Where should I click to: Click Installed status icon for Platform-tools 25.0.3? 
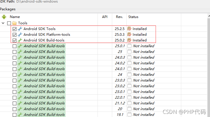click(129, 35)
